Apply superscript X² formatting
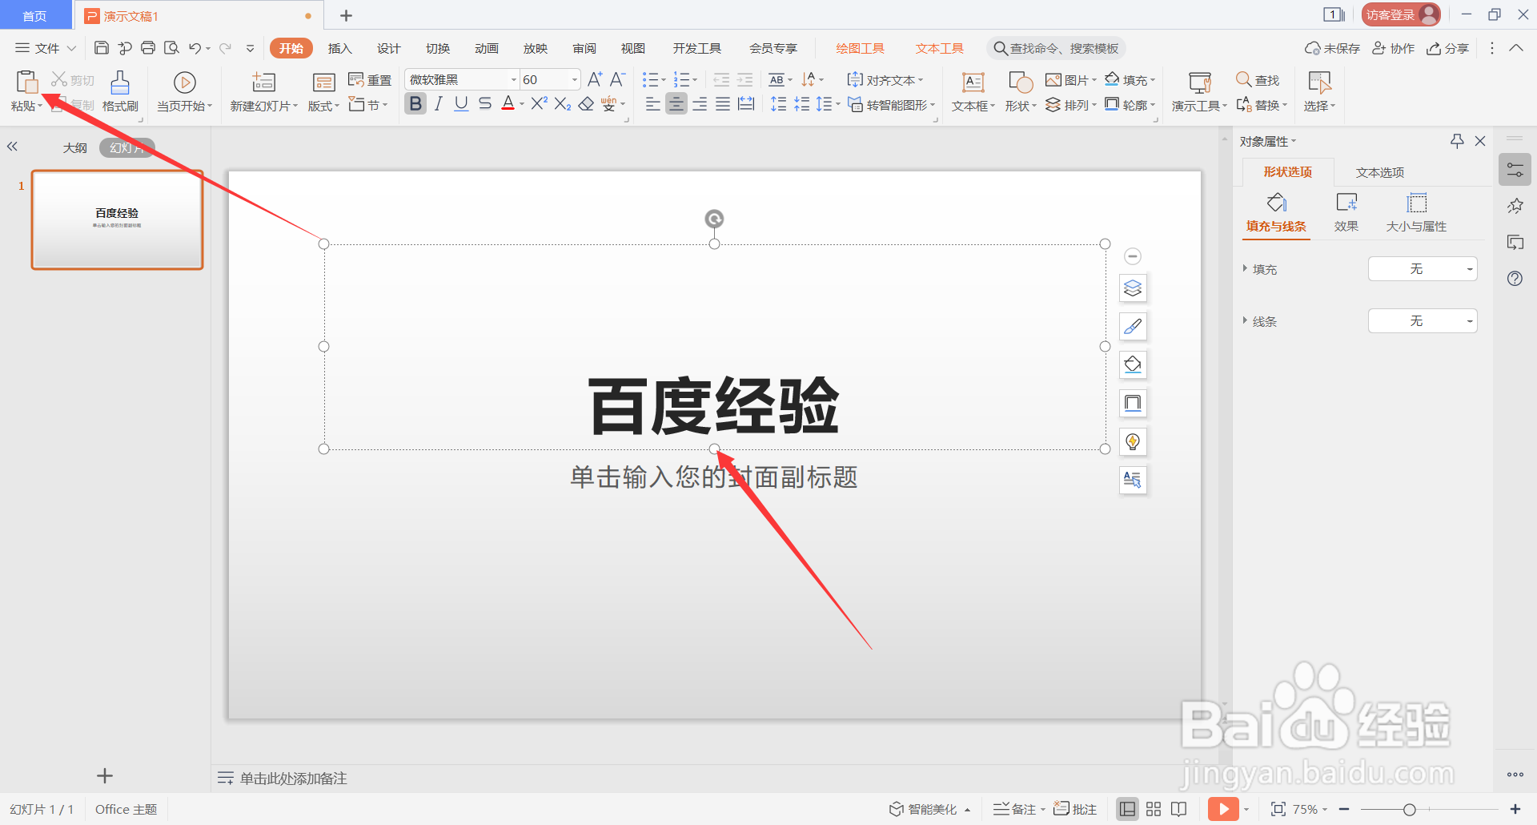The width and height of the screenshot is (1537, 825). click(x=540, y=104)
